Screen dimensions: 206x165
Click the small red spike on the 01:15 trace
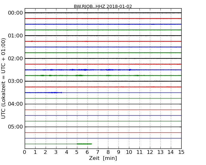click(x=32, y=41)
